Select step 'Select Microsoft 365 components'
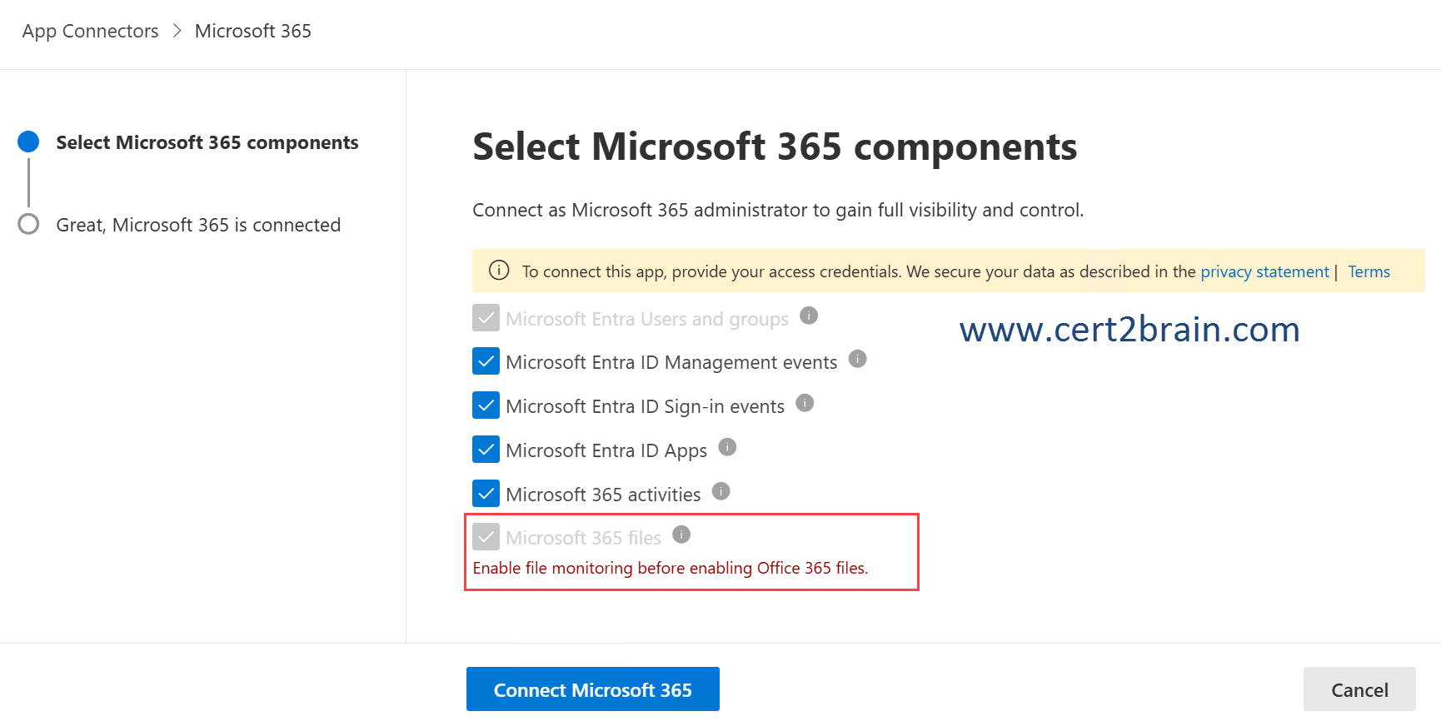Screen dimensions: 1441x726 (207, 142)
